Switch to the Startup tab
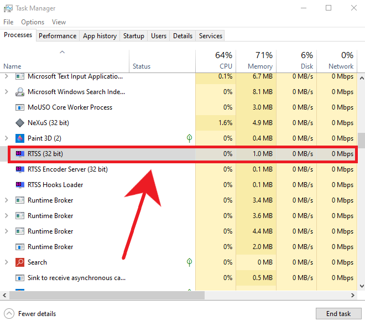This screenshot has height=326, width=365. point(134,36)
